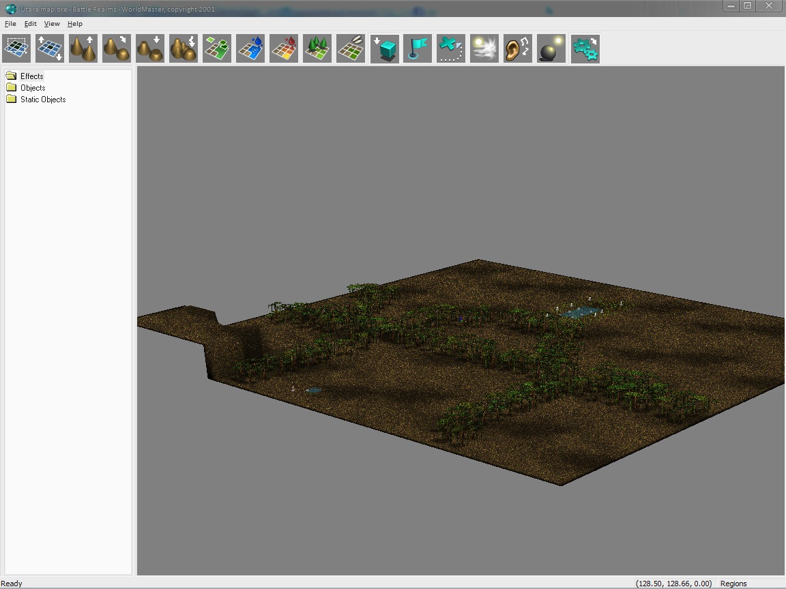
Task: Click the Effects folder icon
Action: (x=12, y=76)
